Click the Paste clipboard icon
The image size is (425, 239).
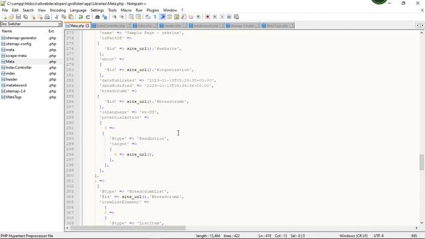point(71,17)
